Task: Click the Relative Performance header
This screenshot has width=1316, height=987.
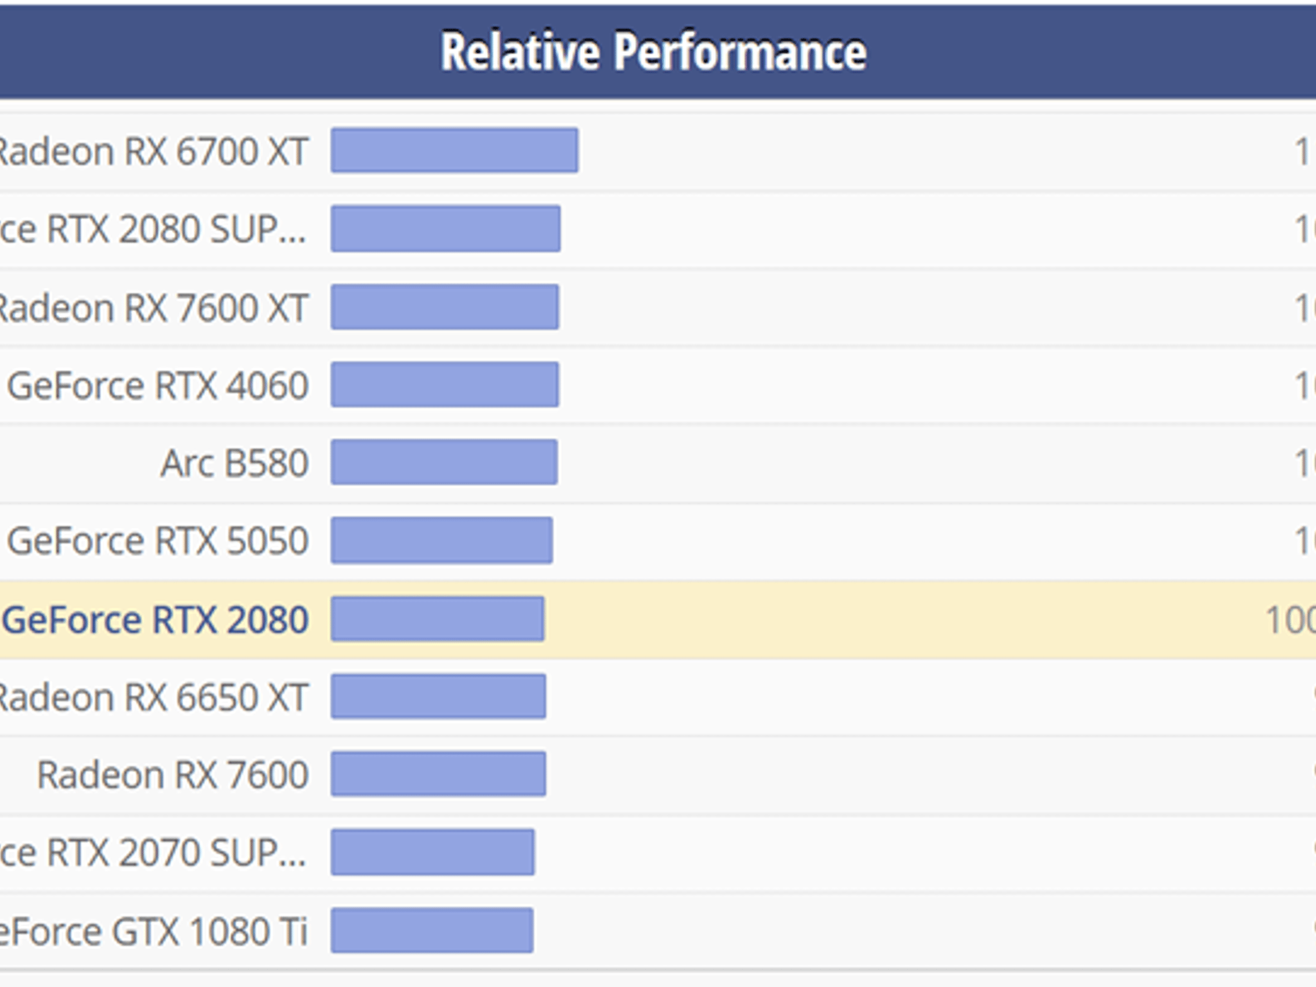Action: point(654,51)
